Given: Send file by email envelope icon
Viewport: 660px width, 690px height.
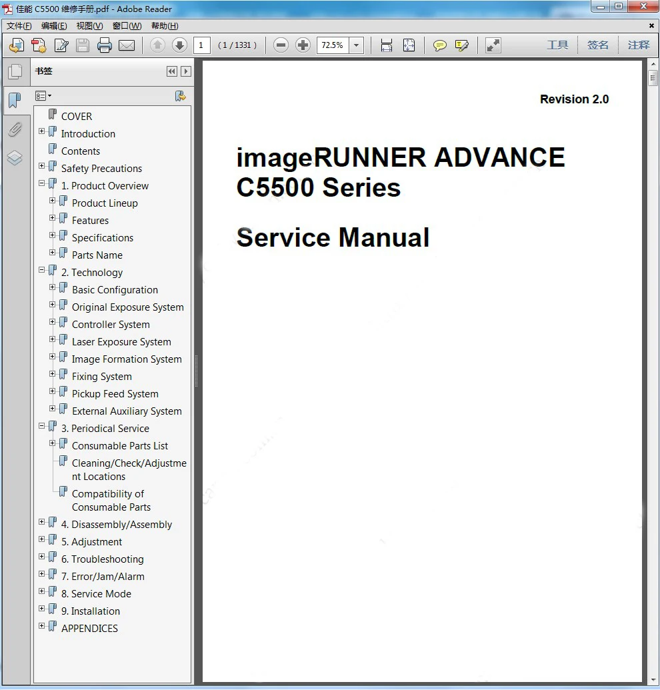Looking at the screenshot, I should pyautogui.click(x=127, y=45).
